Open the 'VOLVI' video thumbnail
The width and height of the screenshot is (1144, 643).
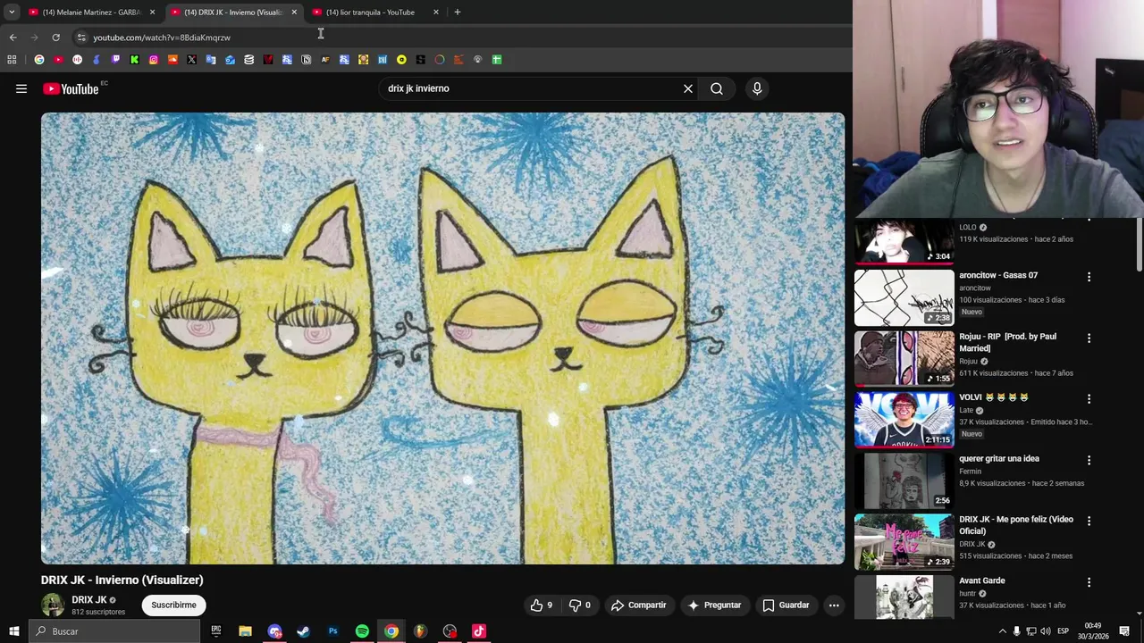pyautogui.click(x=904, y=420)
